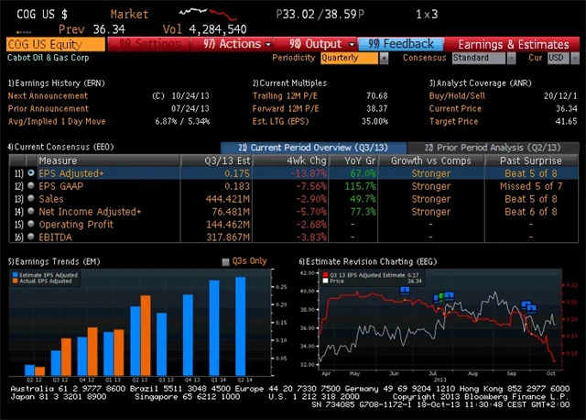The image size is (586, 420).
Task: Click the tall Q2 14 estimate bar
Action: [241, 326]
